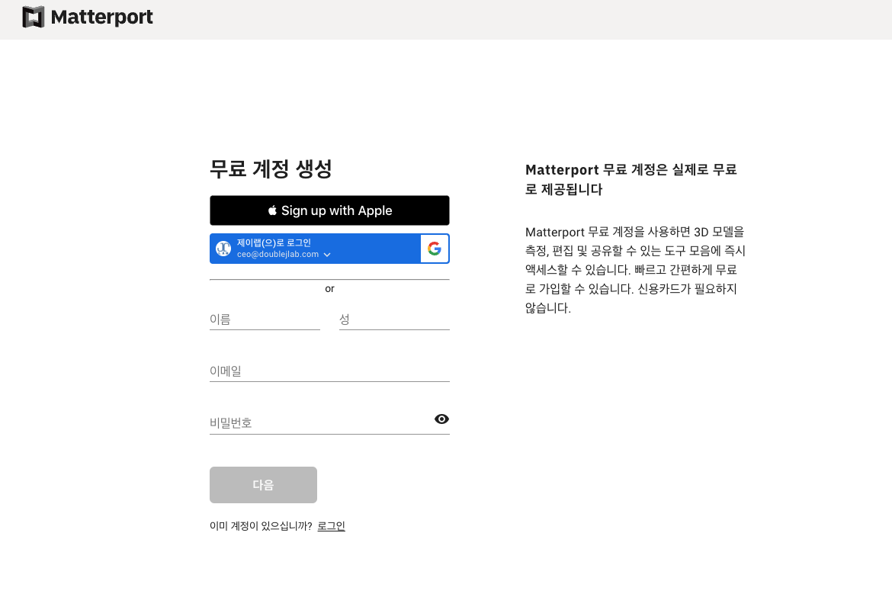Click the paragraph mentioning 신용카드가 필요하지 않습니다
This screenshot has width=892, height=610.
(635, 270)
